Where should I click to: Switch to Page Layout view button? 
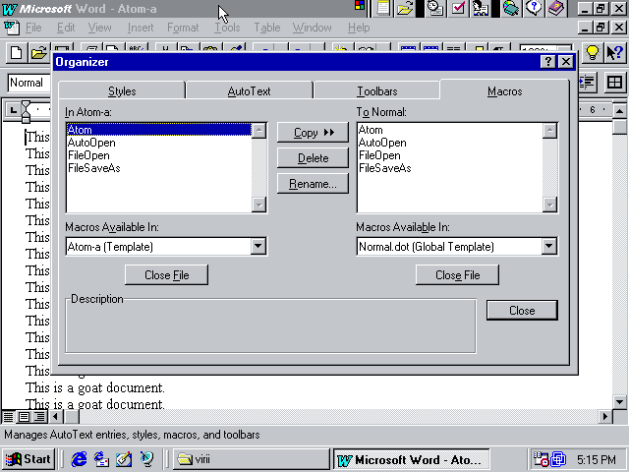pos(24,417)
